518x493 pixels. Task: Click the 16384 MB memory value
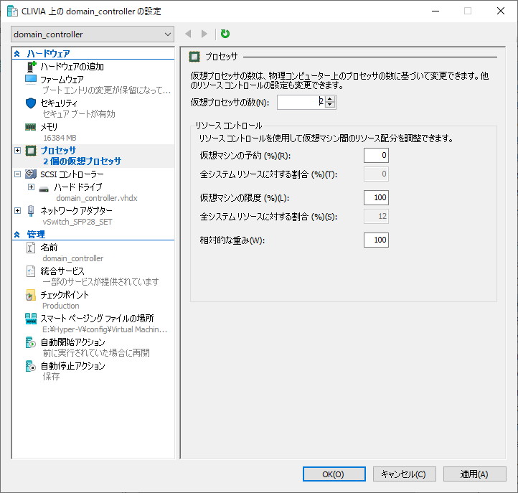tap(60, 138)
